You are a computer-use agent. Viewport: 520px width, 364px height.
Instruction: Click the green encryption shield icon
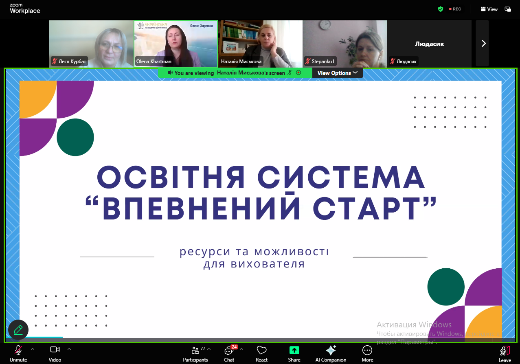point(440,9)
